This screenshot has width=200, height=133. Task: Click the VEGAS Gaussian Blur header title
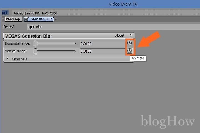[x=29, y=36]
